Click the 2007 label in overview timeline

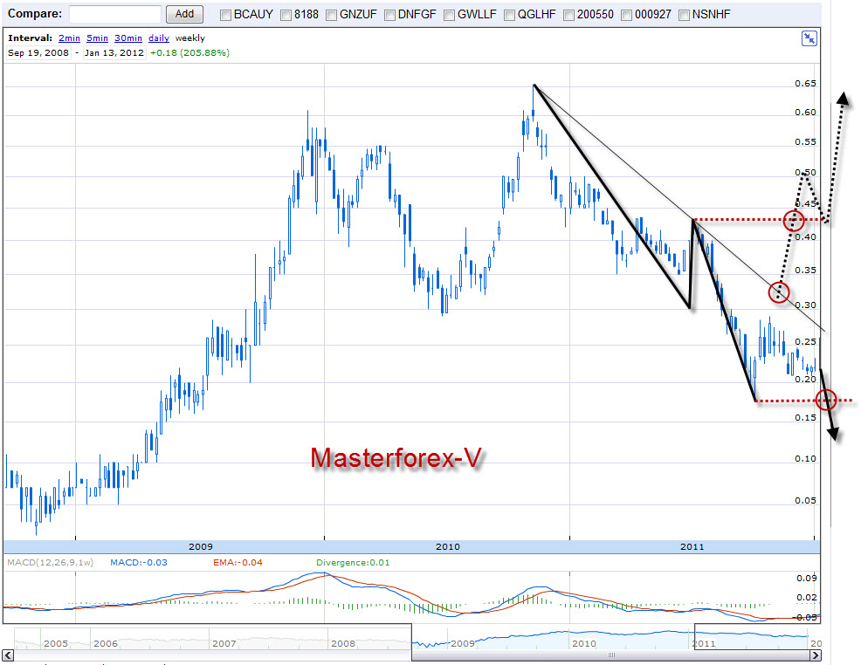point(224,643)
